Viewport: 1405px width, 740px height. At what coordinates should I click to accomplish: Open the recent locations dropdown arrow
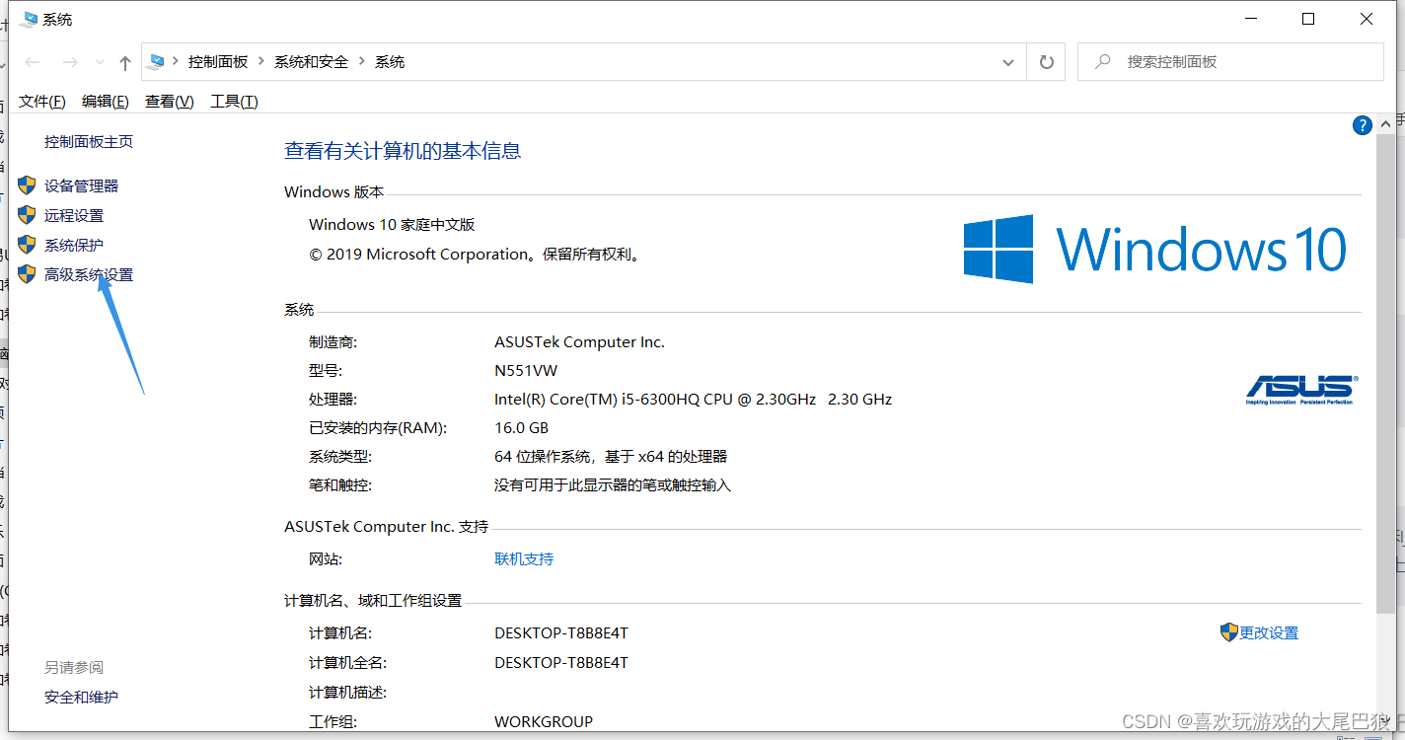[x=100, y=62]
